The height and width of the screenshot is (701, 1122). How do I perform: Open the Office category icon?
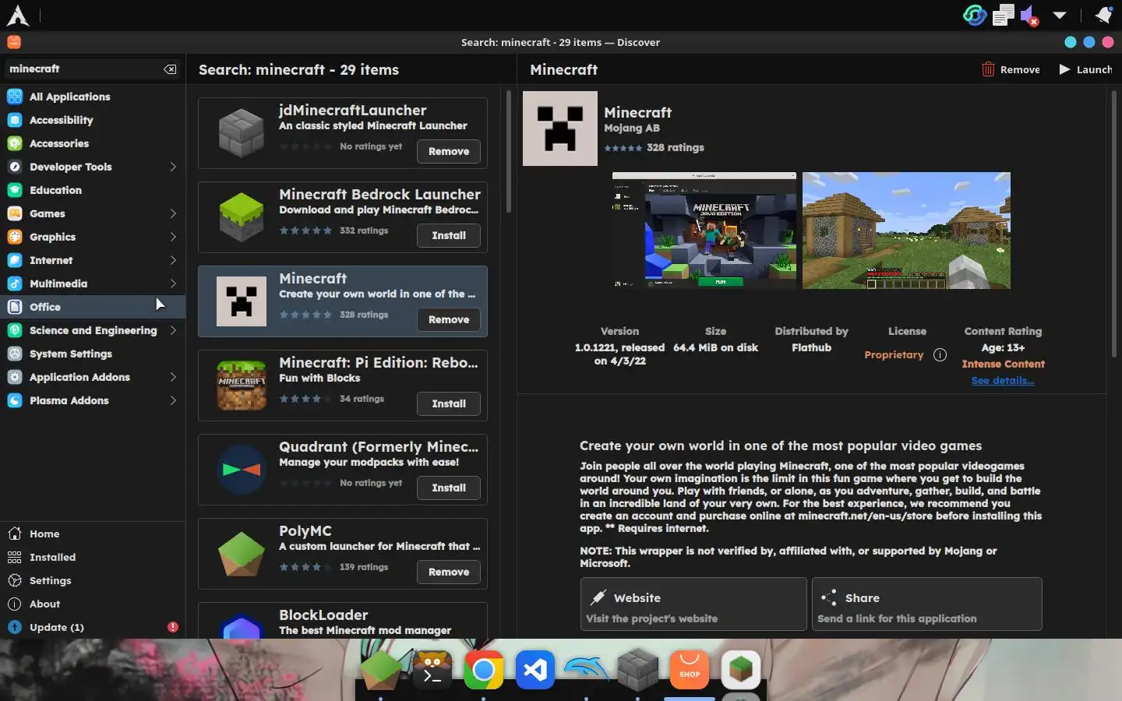coord(15,307)
